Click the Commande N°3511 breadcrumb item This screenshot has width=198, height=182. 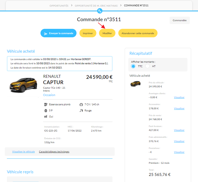coord(136,6)
